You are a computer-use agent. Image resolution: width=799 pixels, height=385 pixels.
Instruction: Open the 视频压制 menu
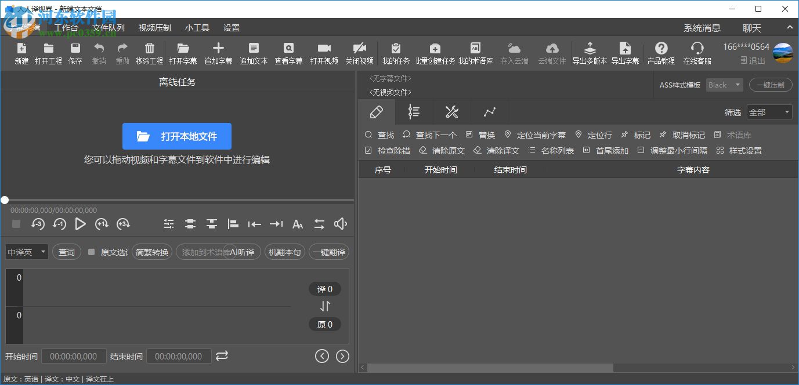[154, 28]
